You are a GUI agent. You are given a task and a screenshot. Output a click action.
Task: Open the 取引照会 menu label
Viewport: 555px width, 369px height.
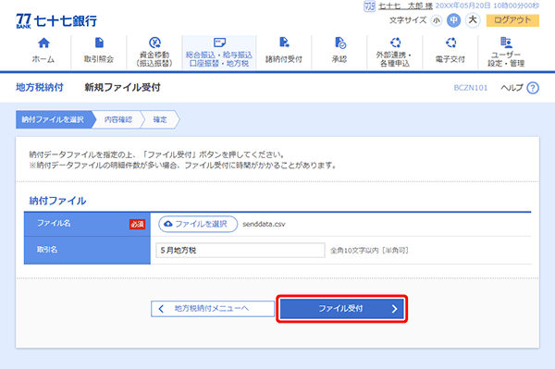tap(99, 59)
